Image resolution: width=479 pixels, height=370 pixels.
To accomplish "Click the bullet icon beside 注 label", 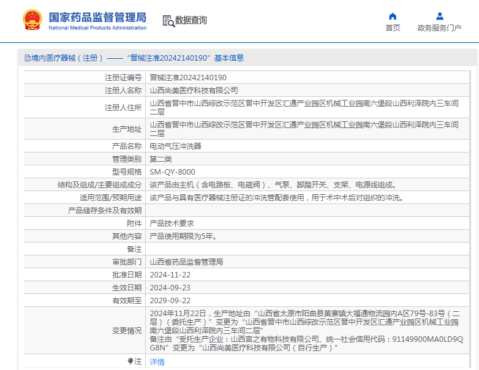I will (x=130, y=361).
